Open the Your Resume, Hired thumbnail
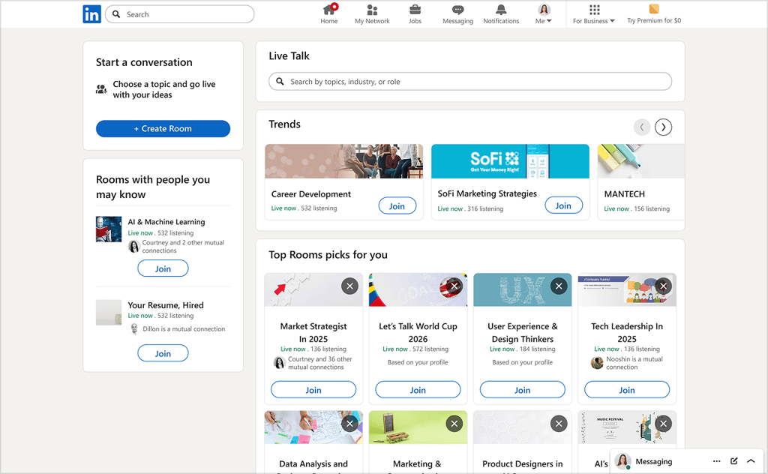 tap(109, 313)
